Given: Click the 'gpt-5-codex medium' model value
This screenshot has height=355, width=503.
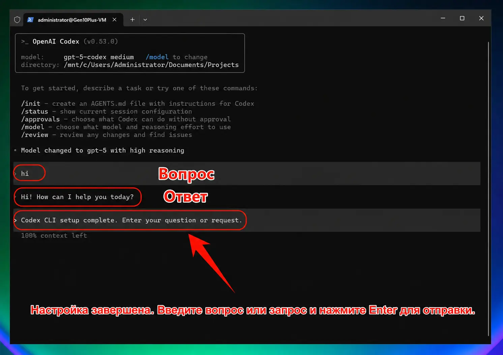Looking at the screenshot, I should (x=99, y=57).
